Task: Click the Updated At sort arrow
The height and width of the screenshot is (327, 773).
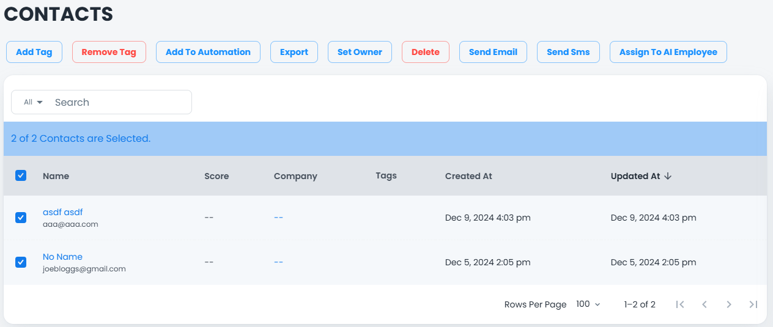Action: click(668, 176)
